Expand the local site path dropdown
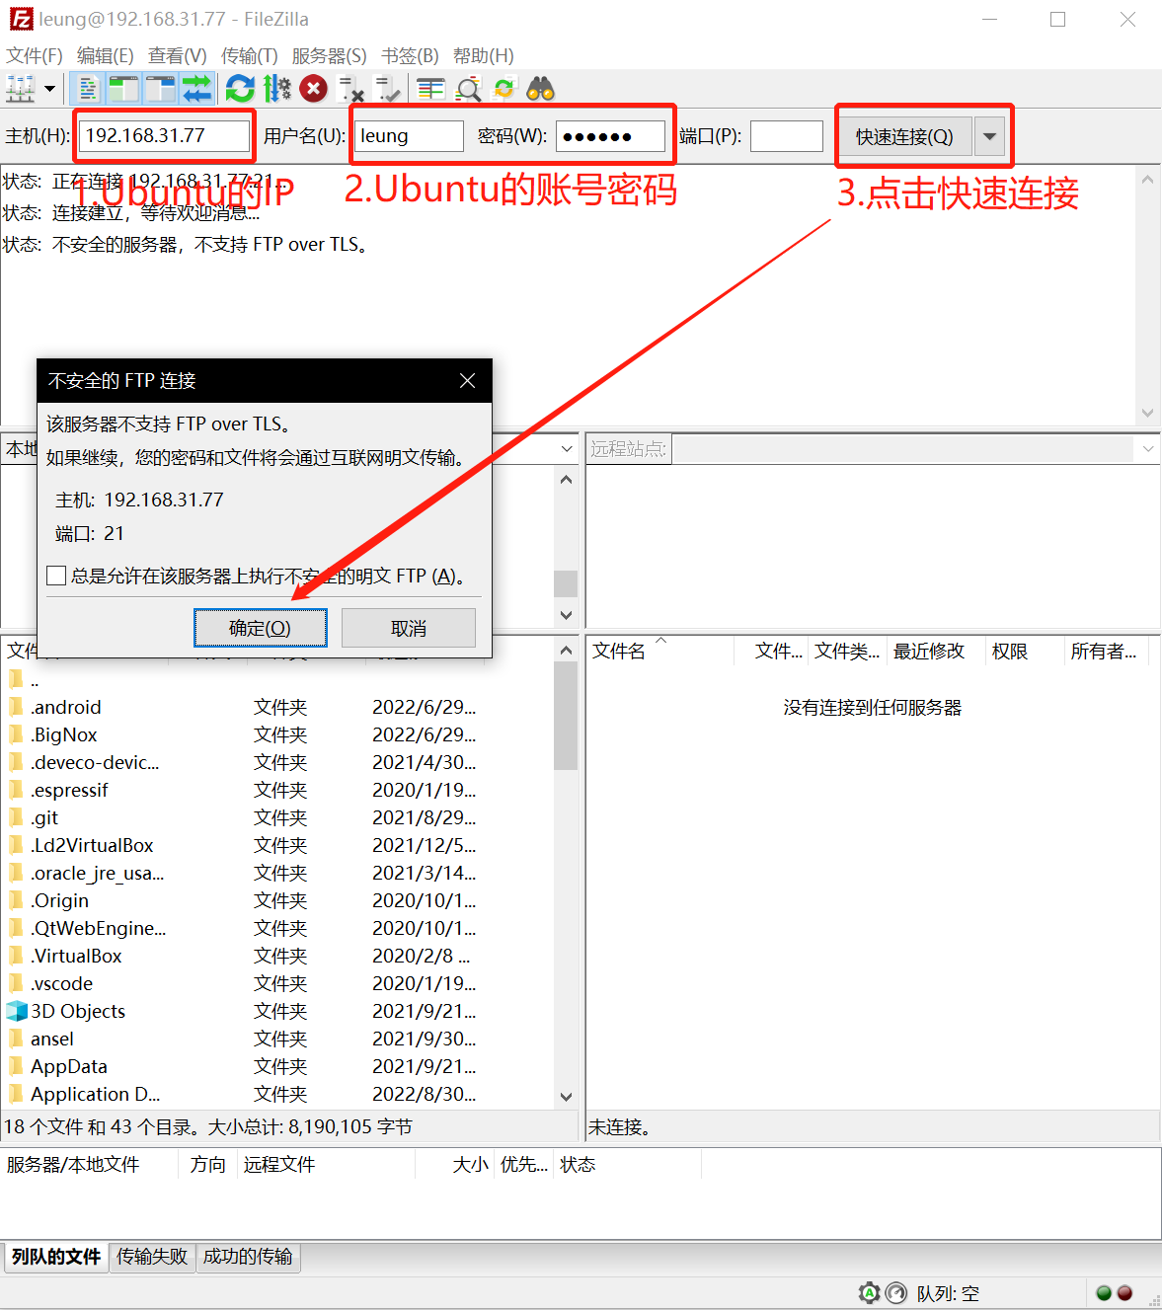Viewport: 1162px width, 1310px height. point(567,449)
